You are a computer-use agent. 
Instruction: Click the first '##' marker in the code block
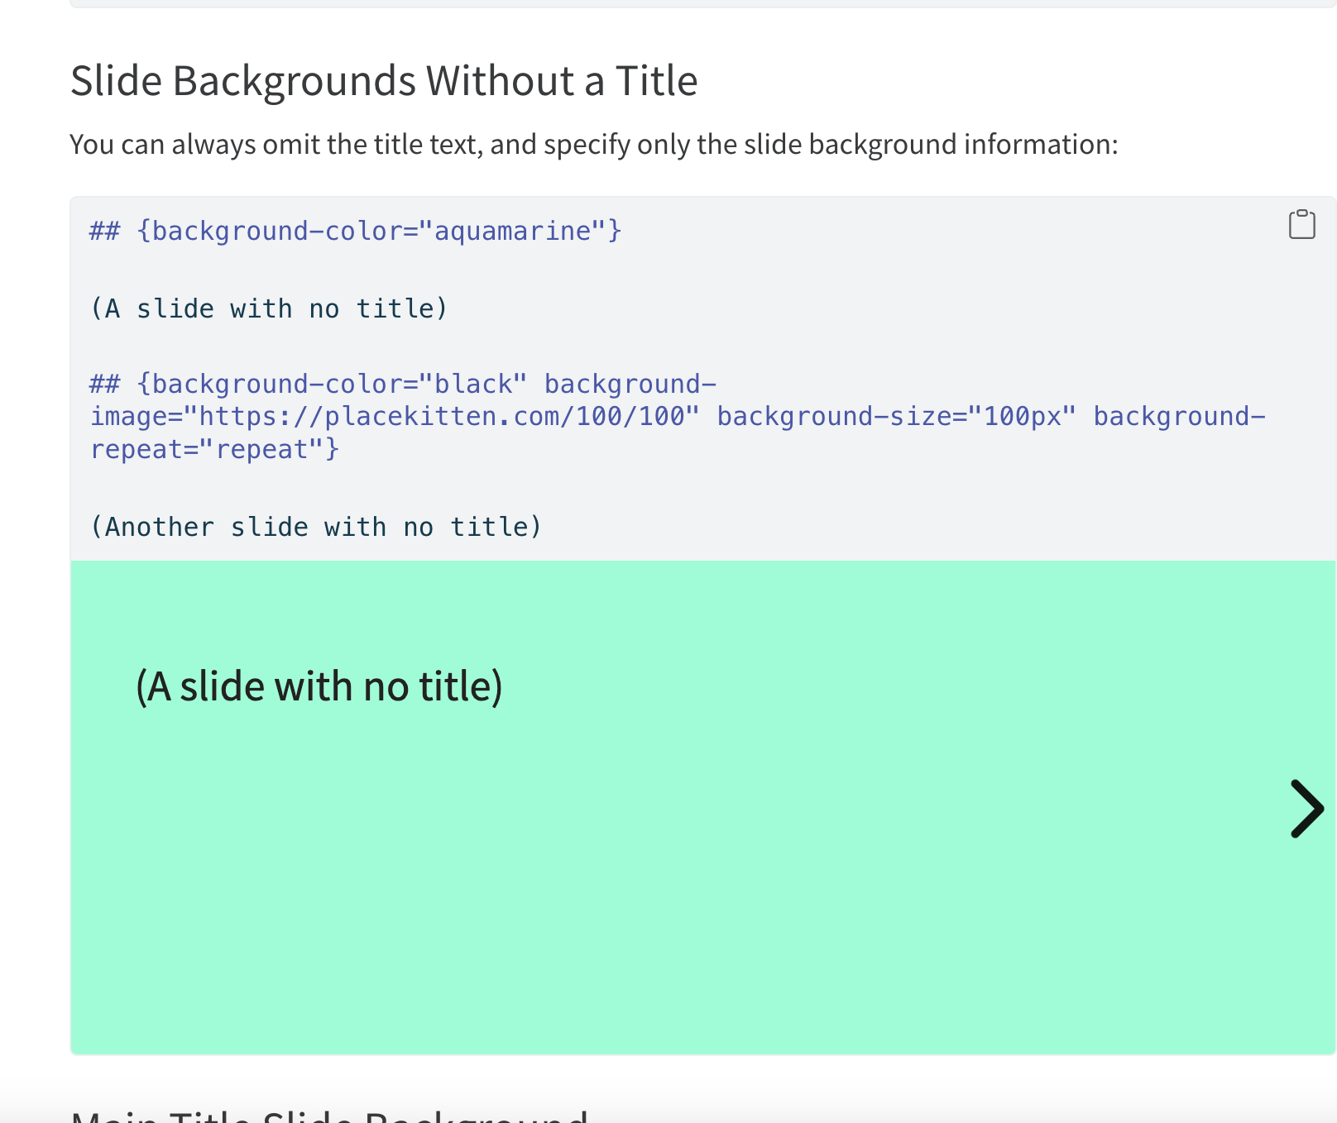point(105,231)
